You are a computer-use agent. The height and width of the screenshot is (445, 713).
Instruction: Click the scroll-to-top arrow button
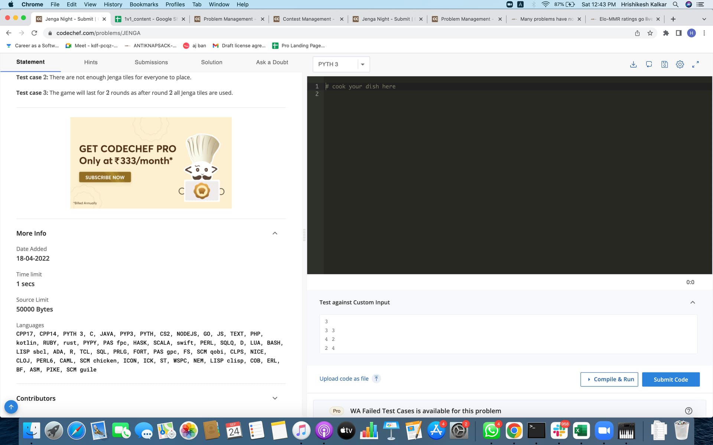coord(11,406)
